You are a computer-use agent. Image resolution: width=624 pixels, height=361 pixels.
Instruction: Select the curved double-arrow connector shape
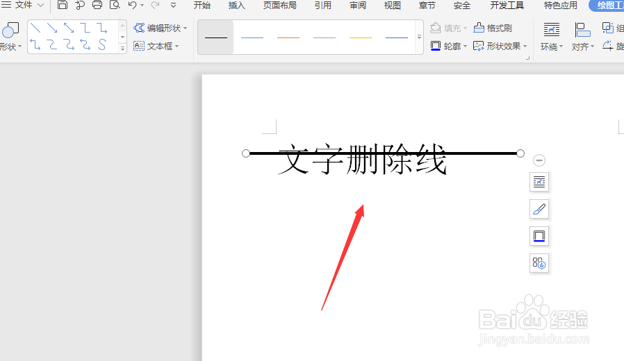tap(85, 44)
